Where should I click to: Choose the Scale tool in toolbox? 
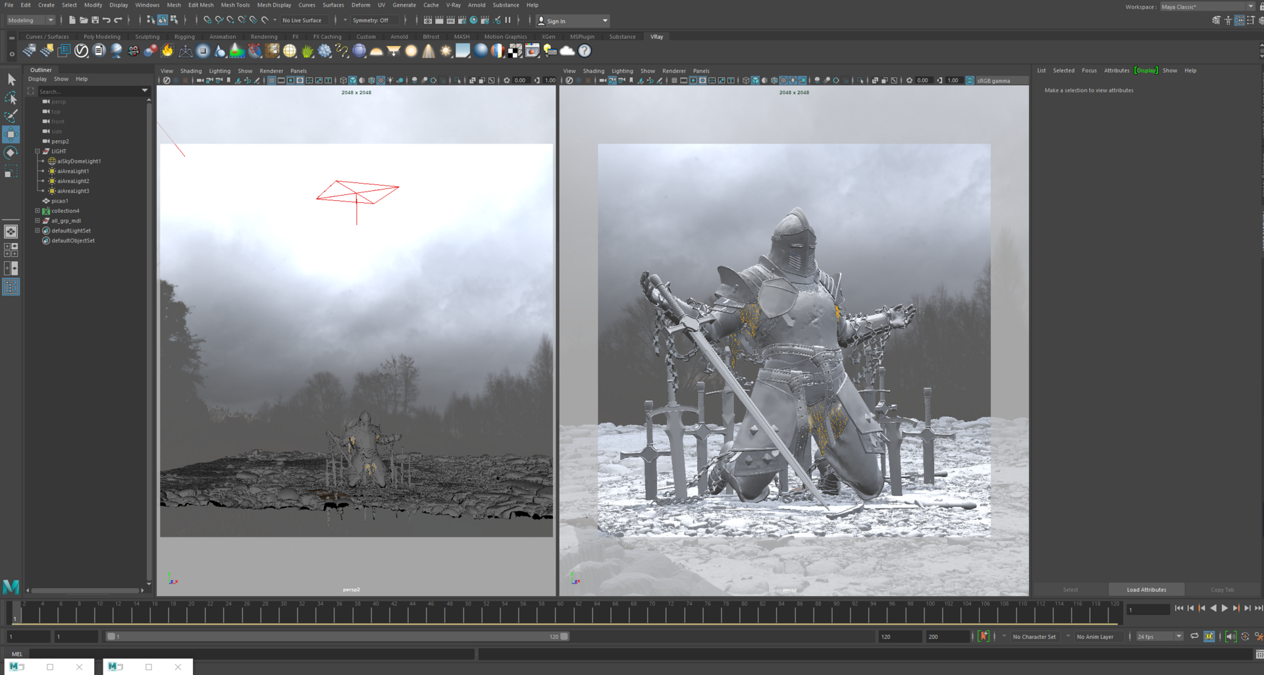[x=11, y=172]
